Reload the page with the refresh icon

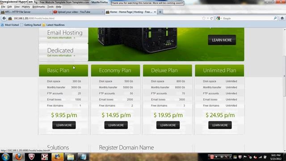point(211,18)
